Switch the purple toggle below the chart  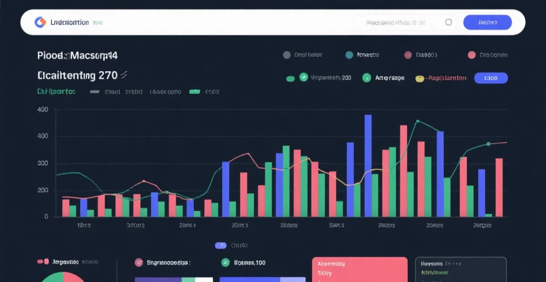tap(221, 246)
